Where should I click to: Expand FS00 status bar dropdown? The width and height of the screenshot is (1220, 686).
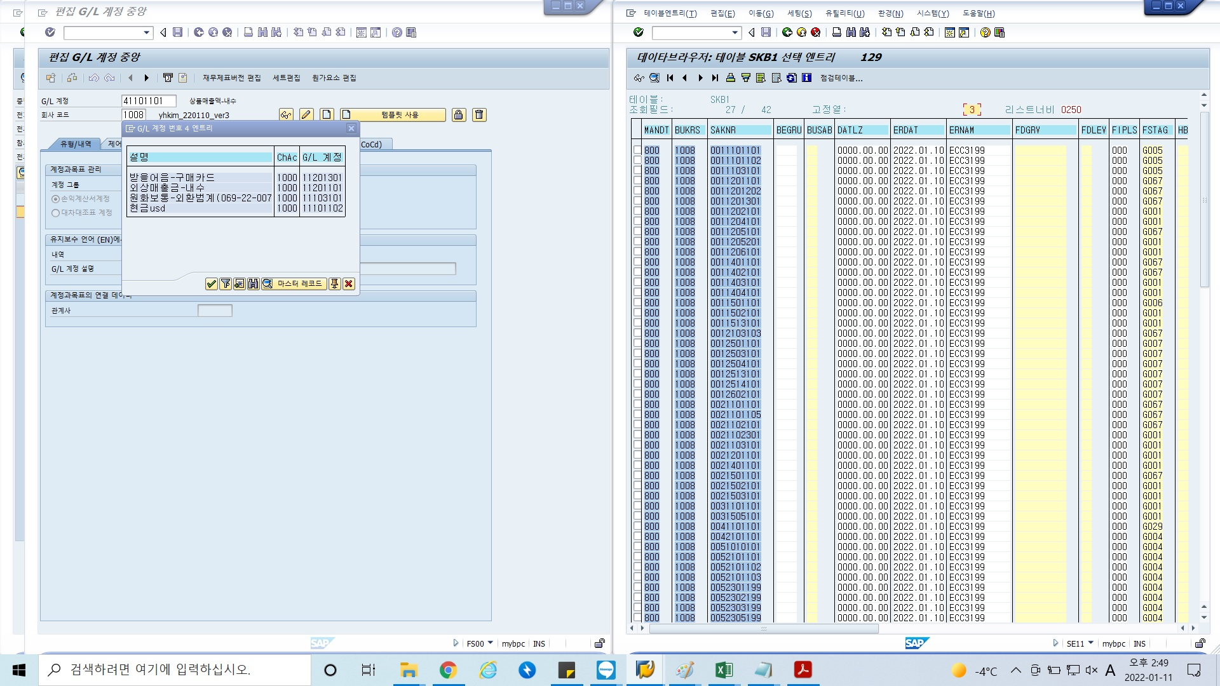click(490, 643)
